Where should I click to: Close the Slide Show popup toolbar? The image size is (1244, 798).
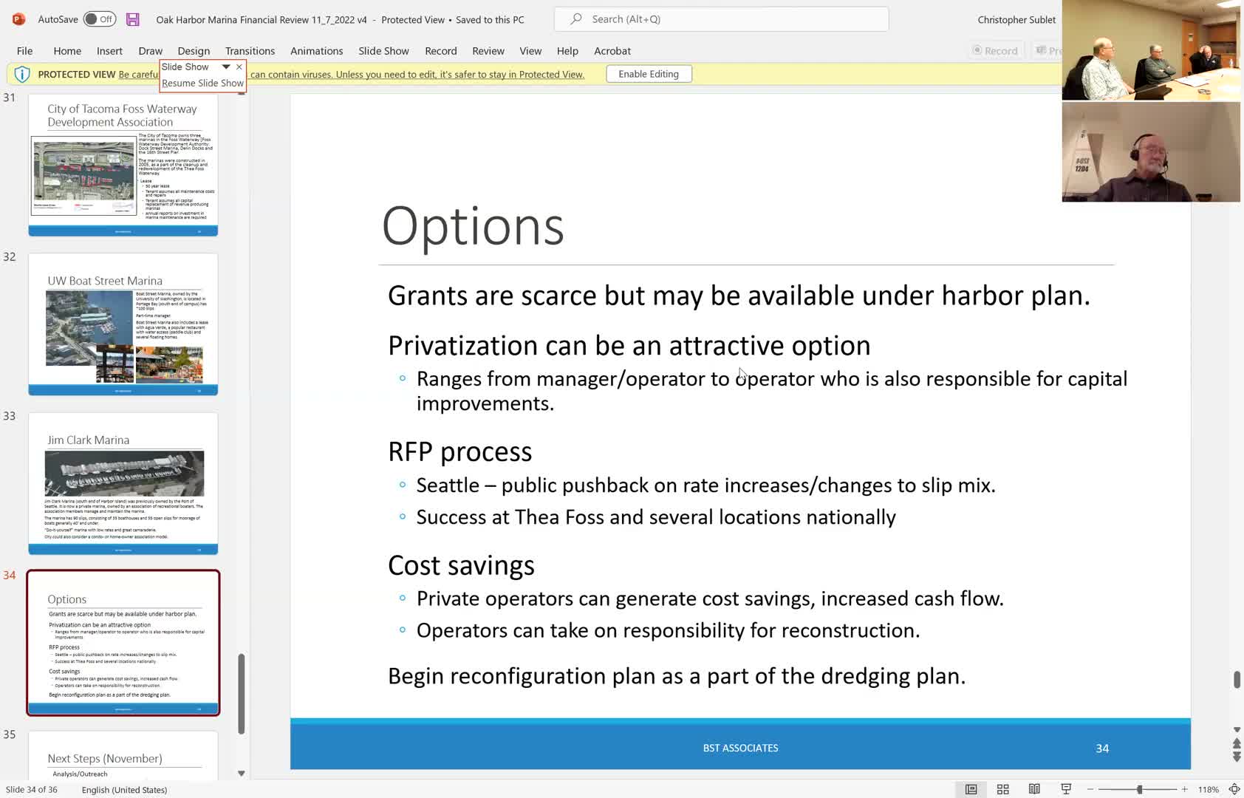click(x=239, y=66)
